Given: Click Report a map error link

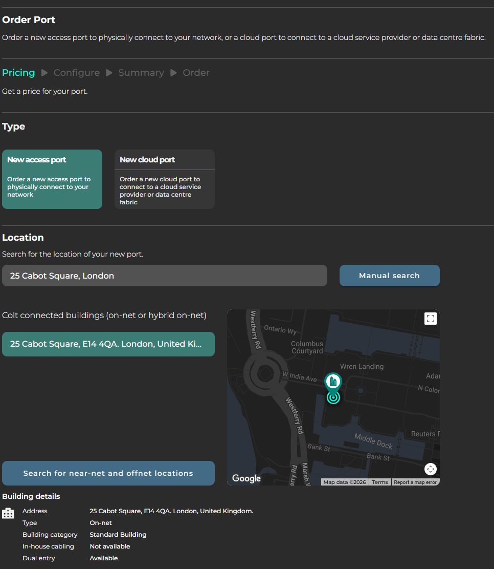Looking at the screenshot, I should 415,482.
